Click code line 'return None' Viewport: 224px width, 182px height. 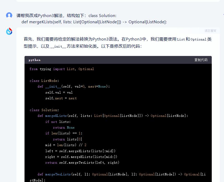point(64,128)
